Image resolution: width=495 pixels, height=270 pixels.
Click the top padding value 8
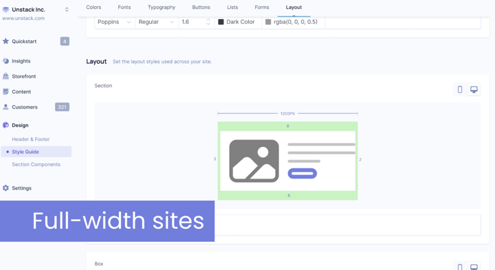tap(287, 126)
